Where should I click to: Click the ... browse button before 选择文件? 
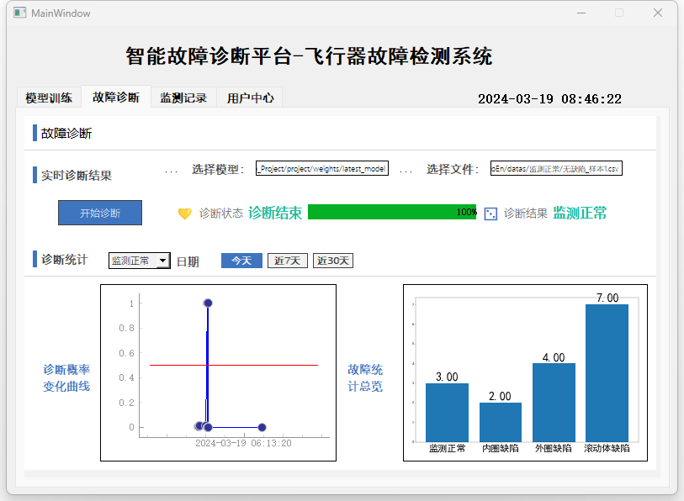point(406,170)
